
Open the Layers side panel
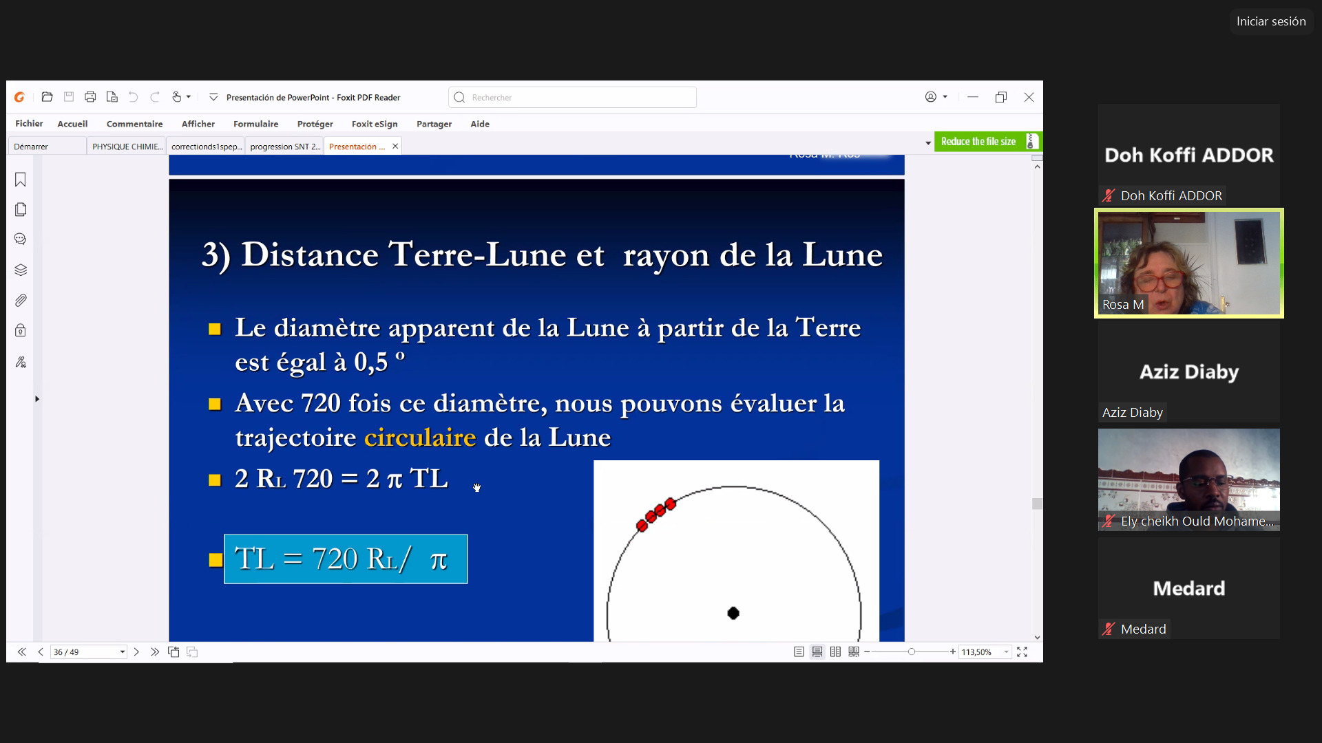pos(21,270)
